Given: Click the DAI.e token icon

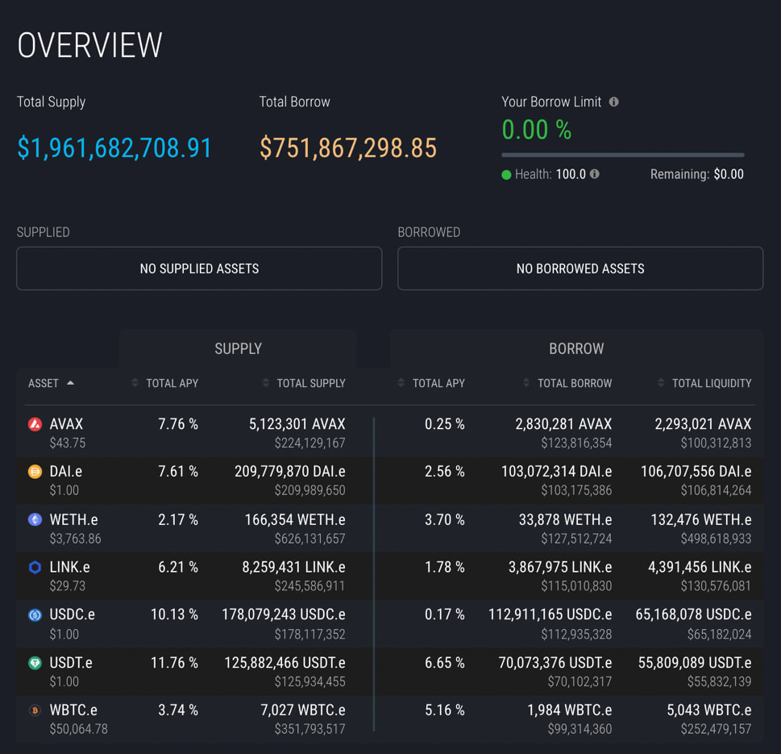Looking at the screenshot, I should 35,472.
